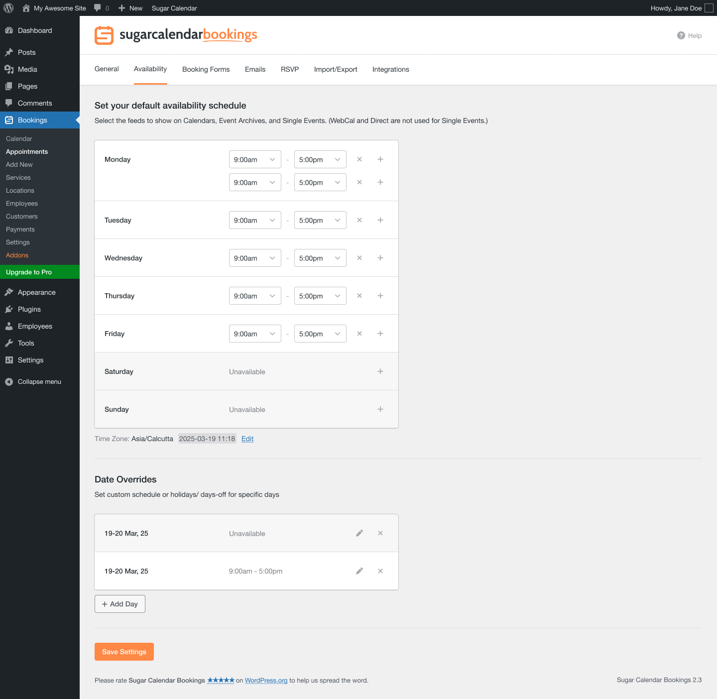Click the Save Settings button
The height and width of the screenshot is (699, 717).
coord(124,652)
